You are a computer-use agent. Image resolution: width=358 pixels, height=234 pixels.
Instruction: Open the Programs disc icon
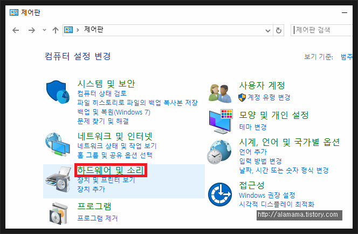(59, 213)
